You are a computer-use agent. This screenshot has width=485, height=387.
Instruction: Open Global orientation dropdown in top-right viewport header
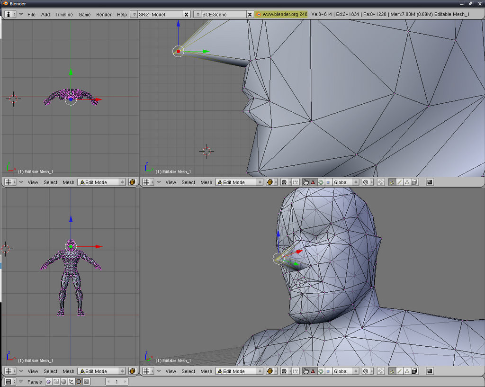[x=345, y=182]
